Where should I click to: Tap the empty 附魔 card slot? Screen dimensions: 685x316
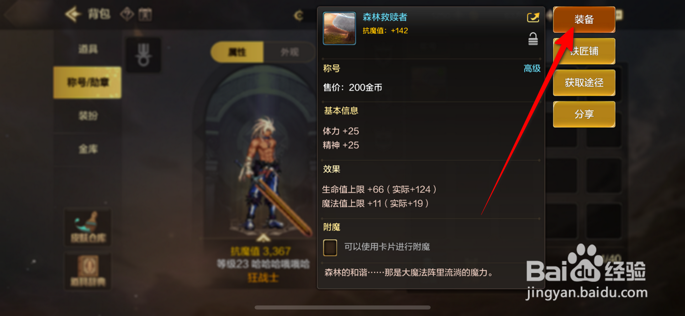pos(330,247)
